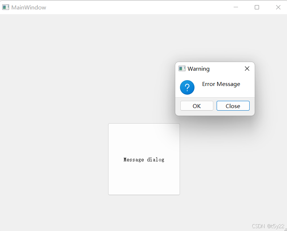Screen dimensions: 287x231
Task: Click the Message dialog button
Action: [x=144, y=159]
